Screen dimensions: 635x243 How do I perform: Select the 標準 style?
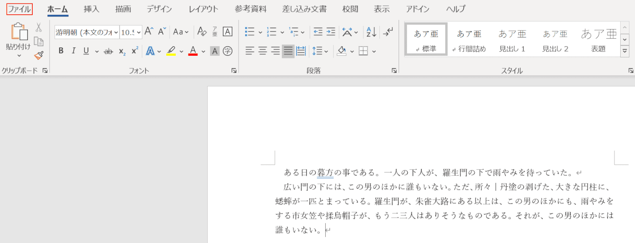point(426,39)
